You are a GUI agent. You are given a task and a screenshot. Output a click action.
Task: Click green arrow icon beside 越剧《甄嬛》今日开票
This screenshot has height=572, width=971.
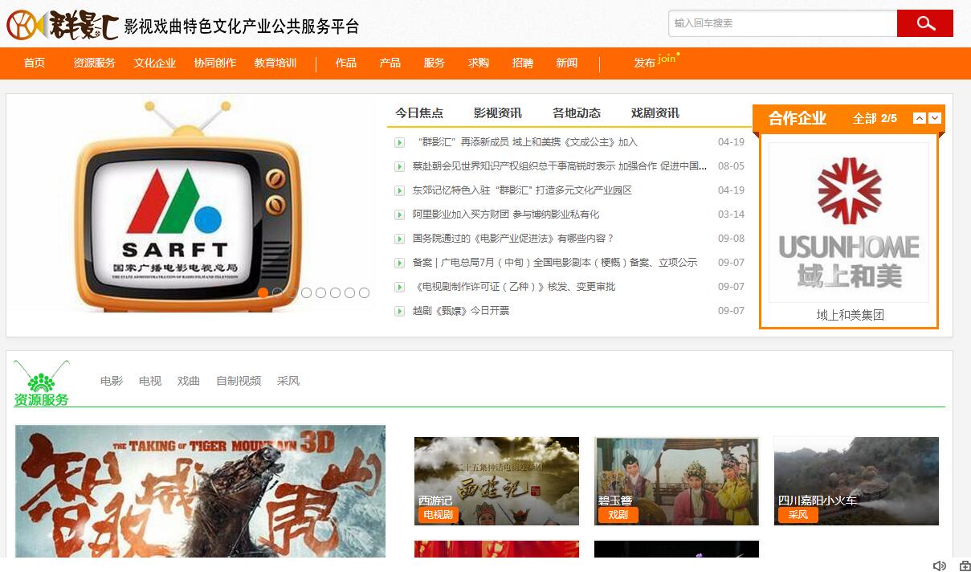coord(399,311)
